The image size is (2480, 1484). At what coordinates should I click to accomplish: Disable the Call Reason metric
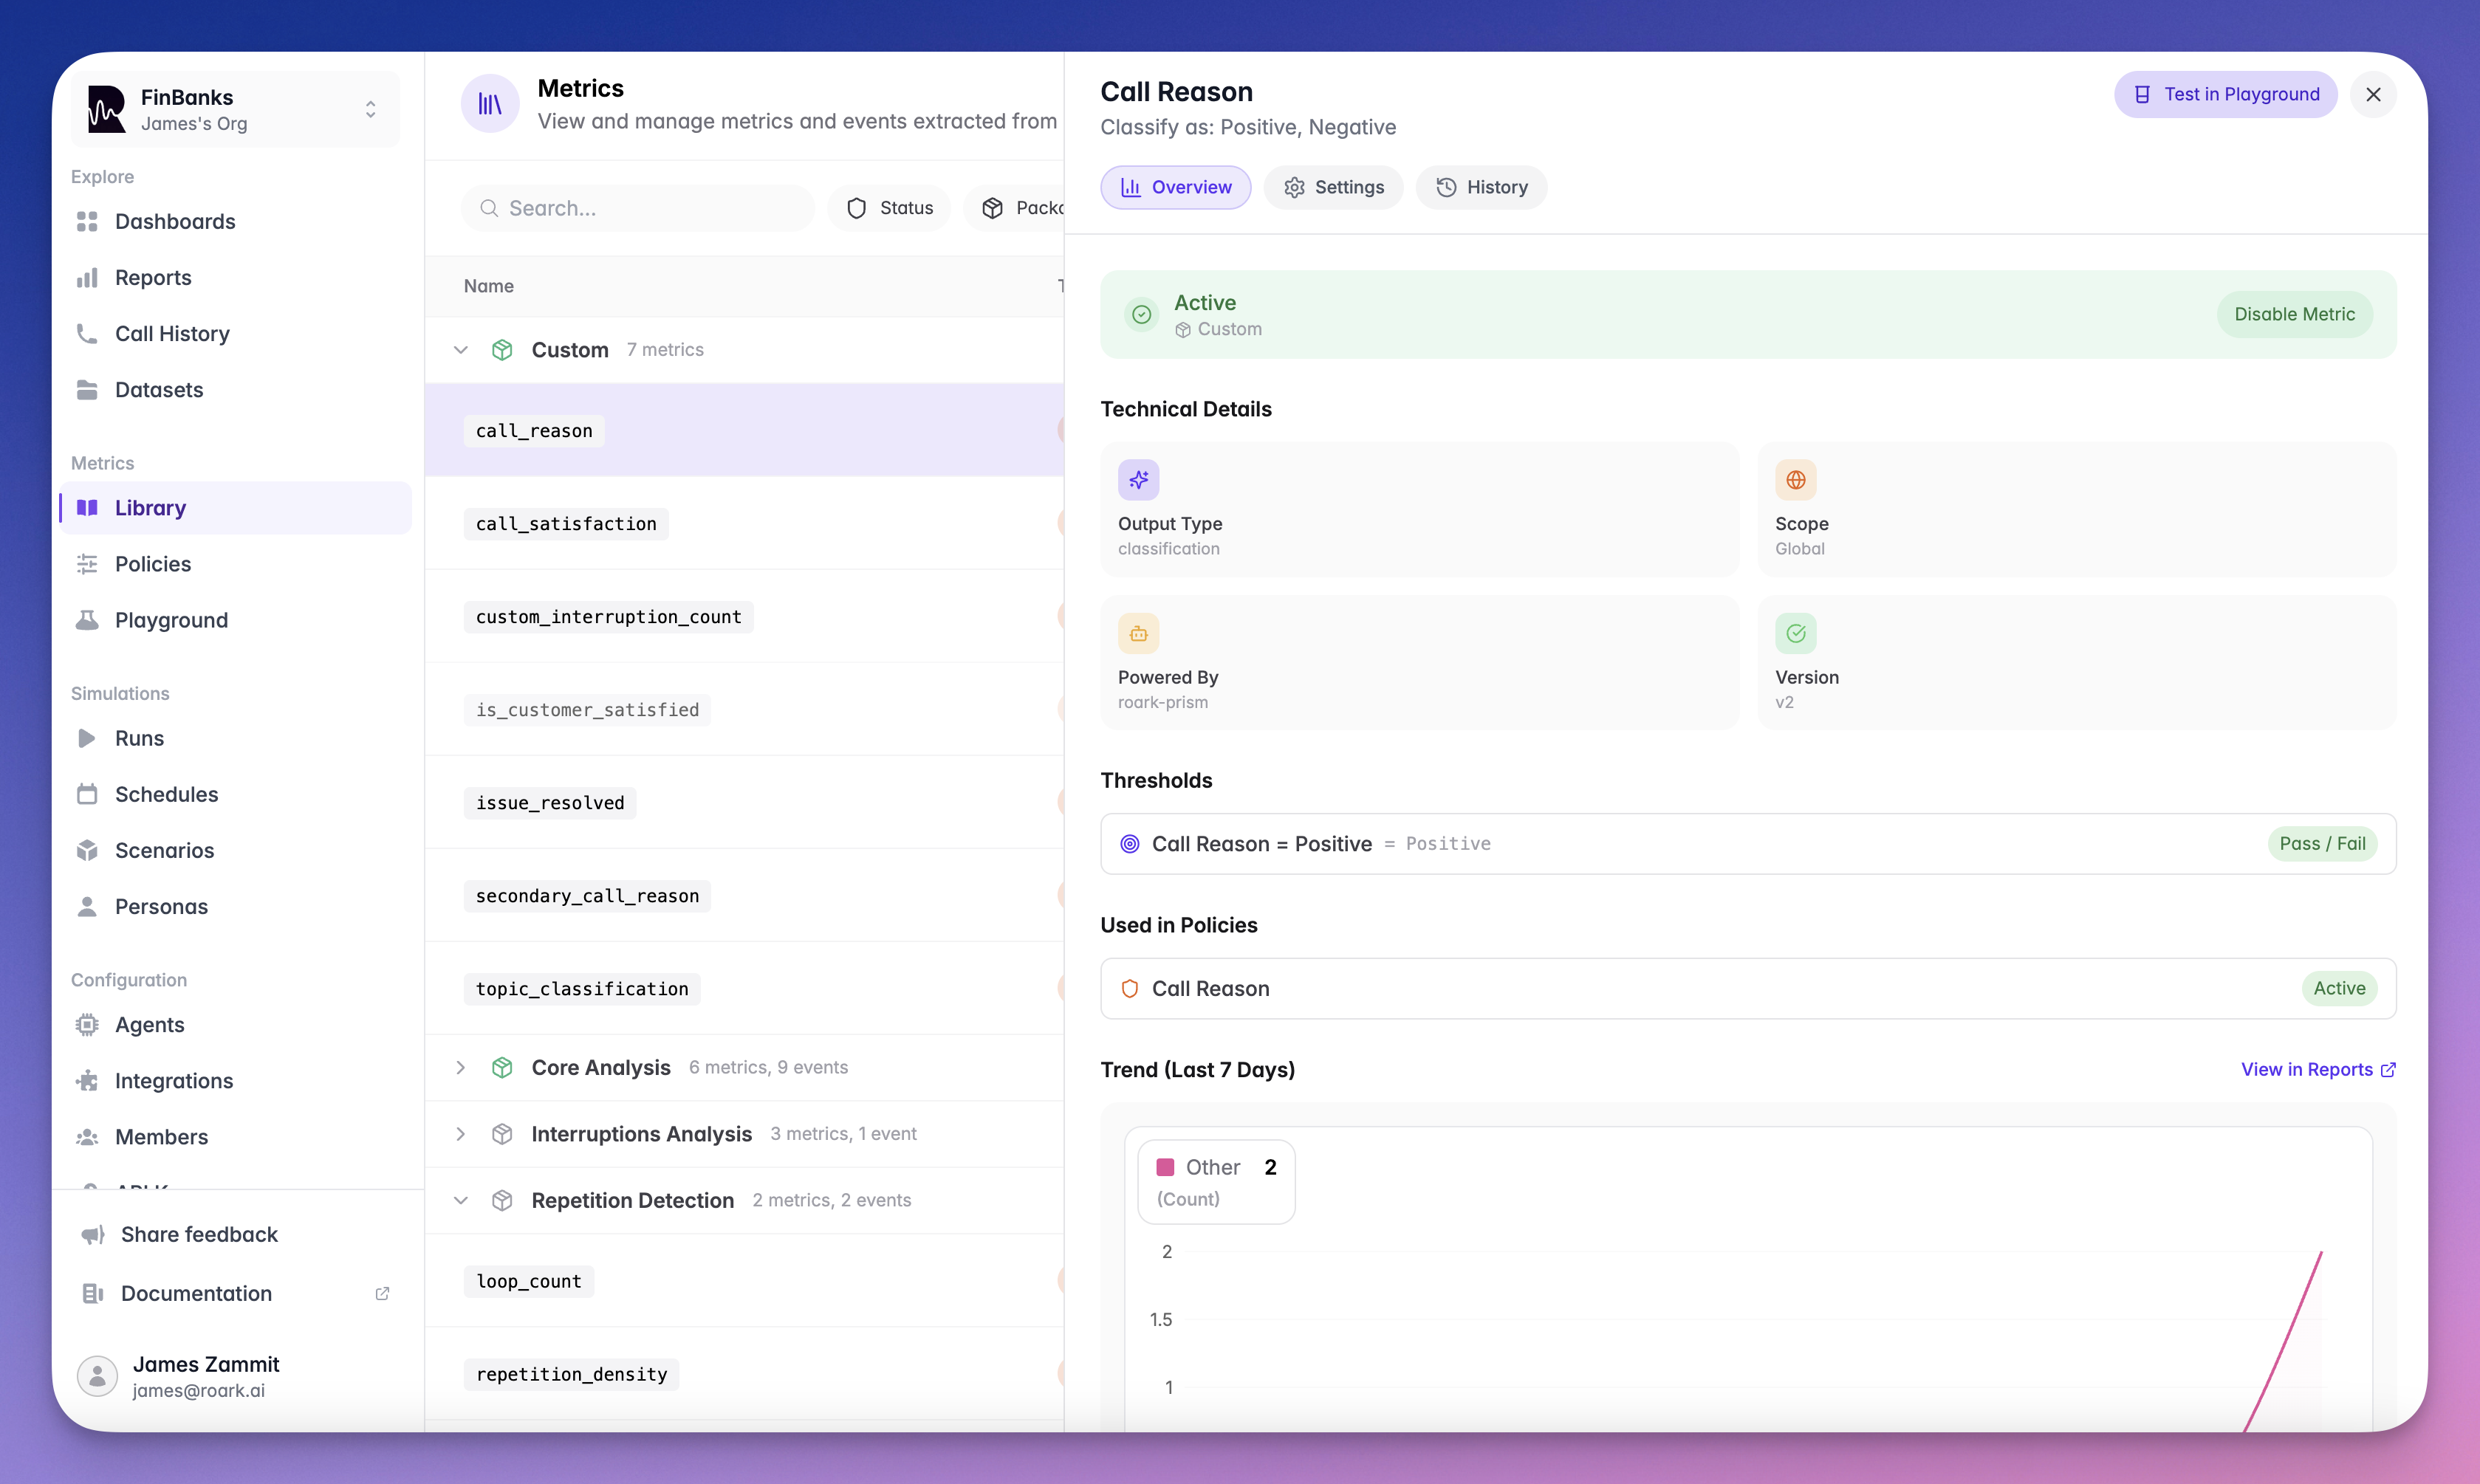pos(2294,314)
